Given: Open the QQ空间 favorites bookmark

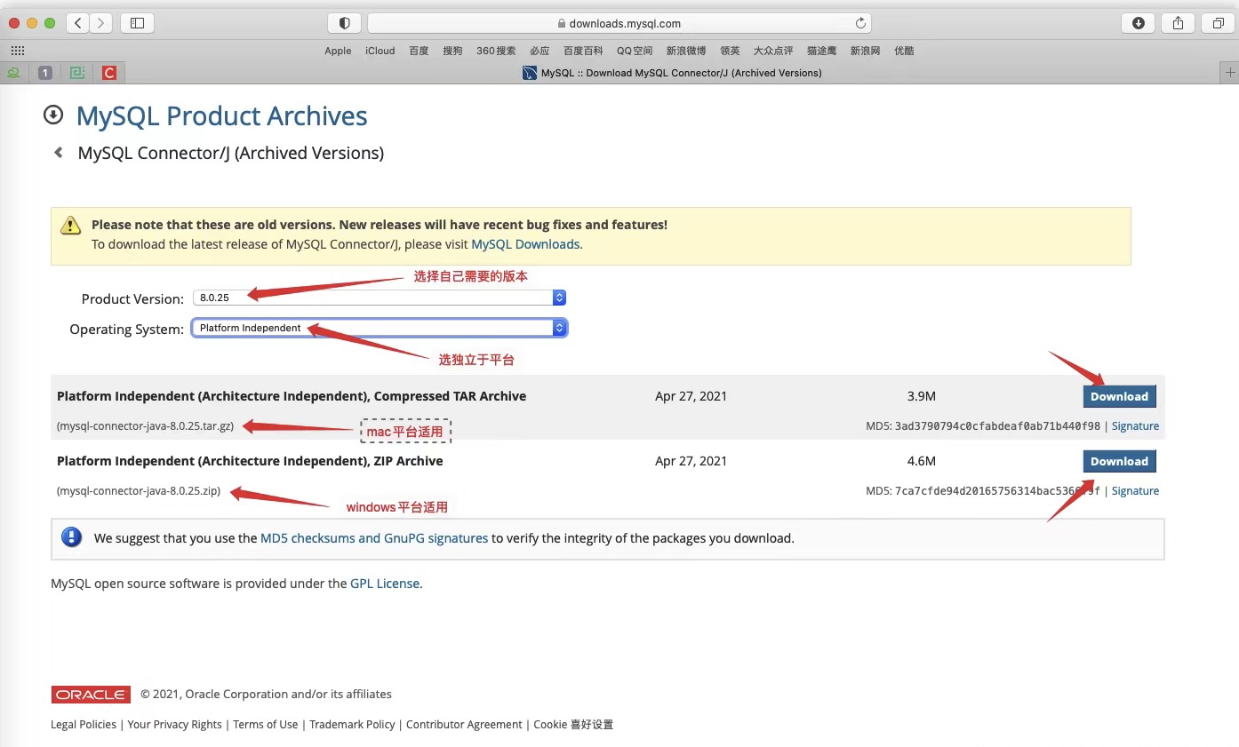Looking at the screenshot, I should tap(635, 51).
